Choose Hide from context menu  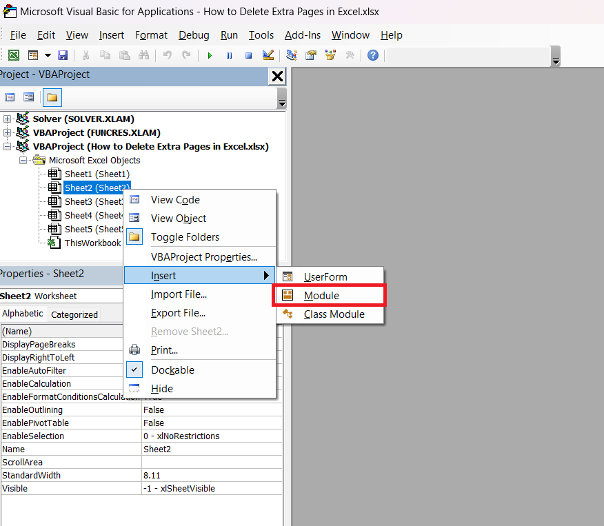[x=200, y=389]
